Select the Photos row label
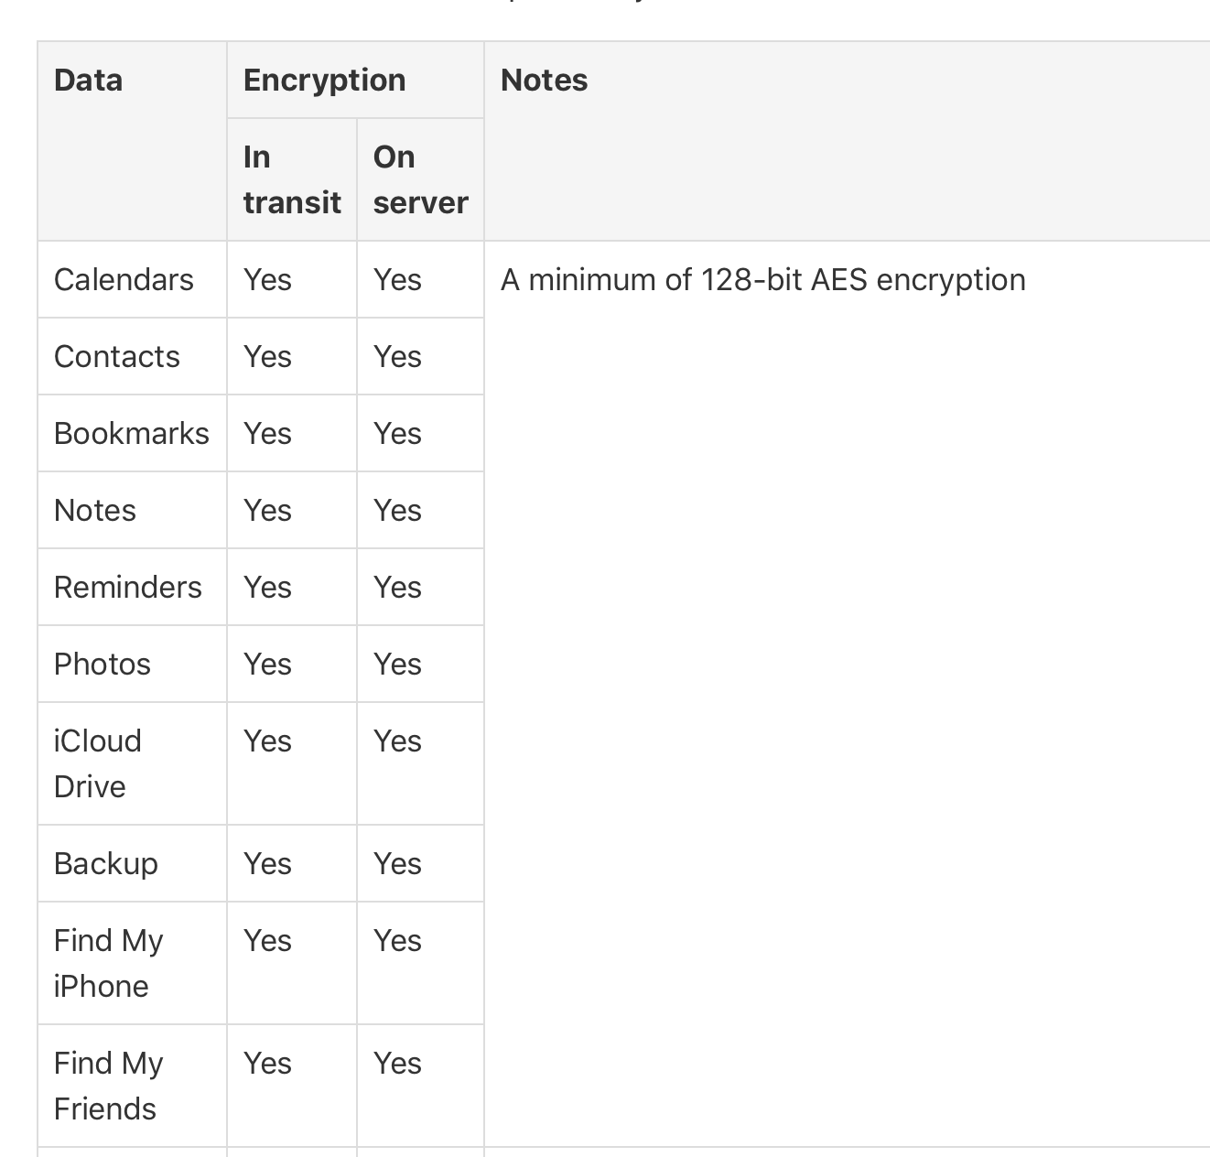Screen dimensions: 1210x1157 (x=103, y=665)
